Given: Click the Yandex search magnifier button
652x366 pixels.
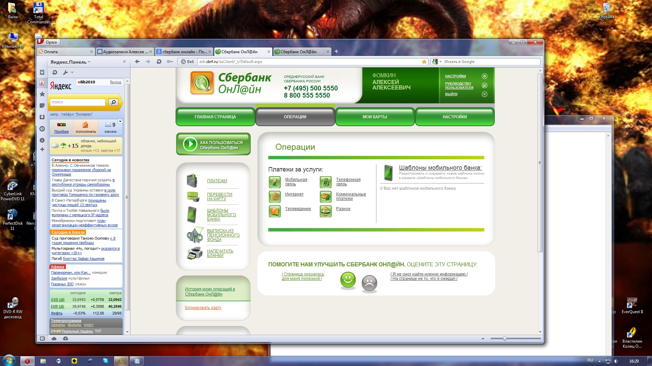Looking at the screenshot, I should pyautogui.click(x=113, y=102).
